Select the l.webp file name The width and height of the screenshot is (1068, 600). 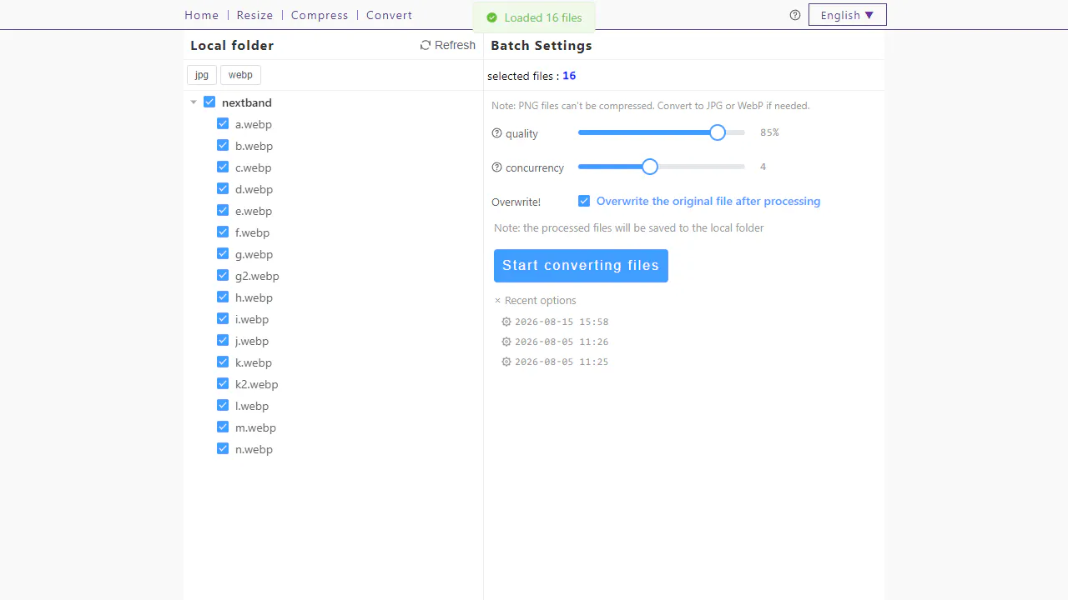coord(252,406)
